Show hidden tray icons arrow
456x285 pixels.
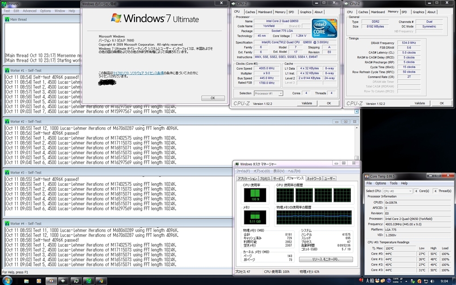tap(406, 281)
